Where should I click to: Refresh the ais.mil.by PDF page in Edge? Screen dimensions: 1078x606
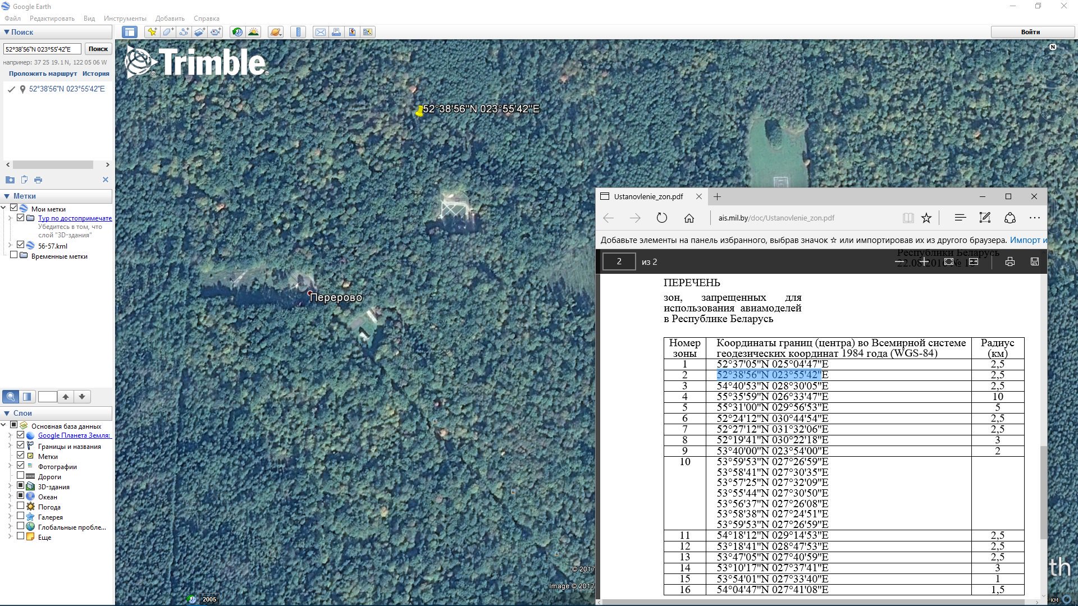pyautogui.click(x=662, y=218)
